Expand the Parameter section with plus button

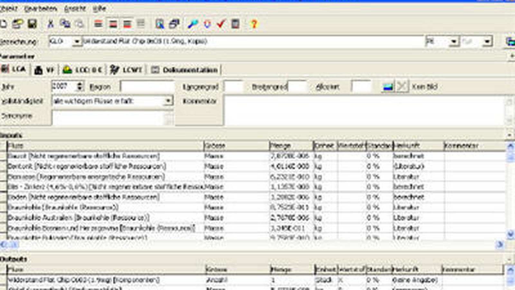click(x=512, y=56)
